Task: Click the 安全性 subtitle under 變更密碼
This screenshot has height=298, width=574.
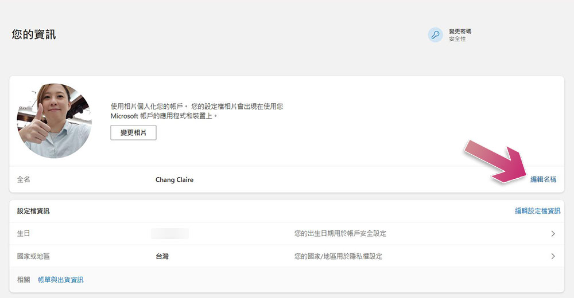Action: point(457,39)
